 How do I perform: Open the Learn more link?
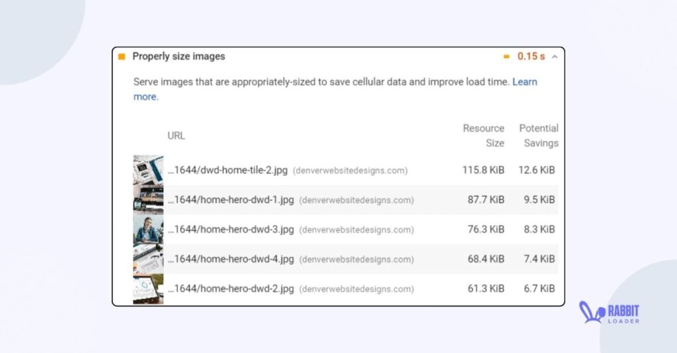[x=525, y=82]
